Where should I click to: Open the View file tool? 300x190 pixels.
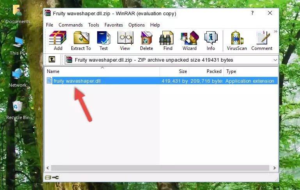coord(125,41)
